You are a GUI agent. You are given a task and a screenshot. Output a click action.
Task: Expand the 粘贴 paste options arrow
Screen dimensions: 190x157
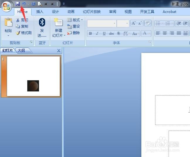(8, 36)
